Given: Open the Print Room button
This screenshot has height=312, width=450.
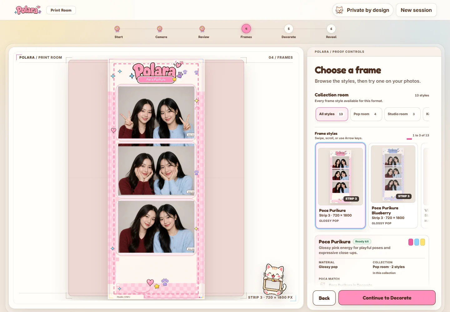Looking at the screenshot, I should pos(61,10).
